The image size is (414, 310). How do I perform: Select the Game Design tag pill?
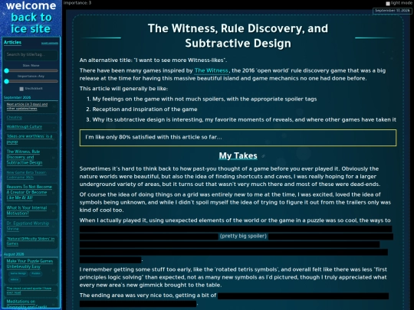(18, 273)
